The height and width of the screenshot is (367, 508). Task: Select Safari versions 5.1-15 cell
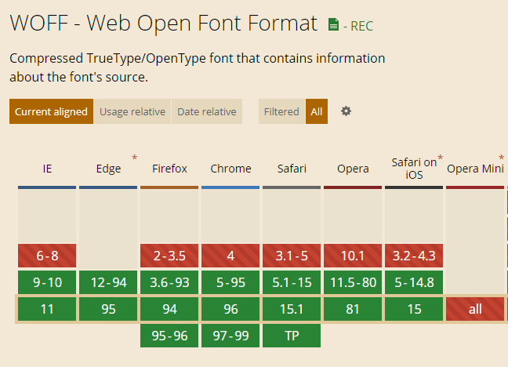[292, 282]
